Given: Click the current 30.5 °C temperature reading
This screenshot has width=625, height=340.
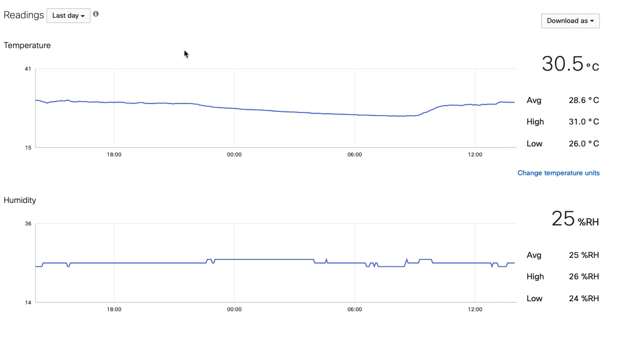Looking at the screenshot, I should 570,64.
